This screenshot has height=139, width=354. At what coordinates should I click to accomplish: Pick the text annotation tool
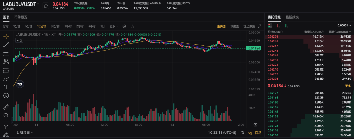(6, 87)
